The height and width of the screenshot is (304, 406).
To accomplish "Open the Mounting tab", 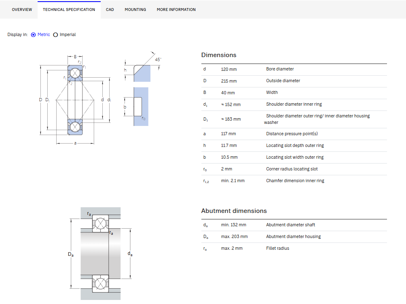I will pos(135,10).
